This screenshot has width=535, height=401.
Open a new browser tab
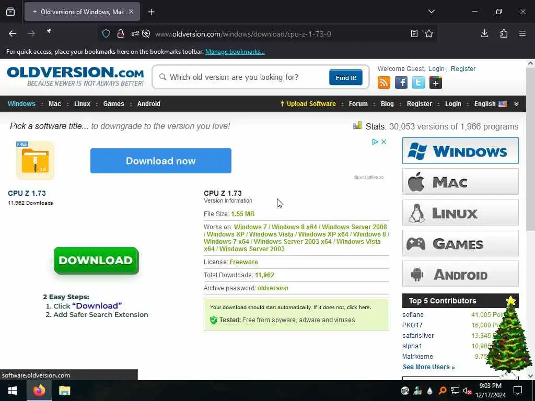coord(151,12)
